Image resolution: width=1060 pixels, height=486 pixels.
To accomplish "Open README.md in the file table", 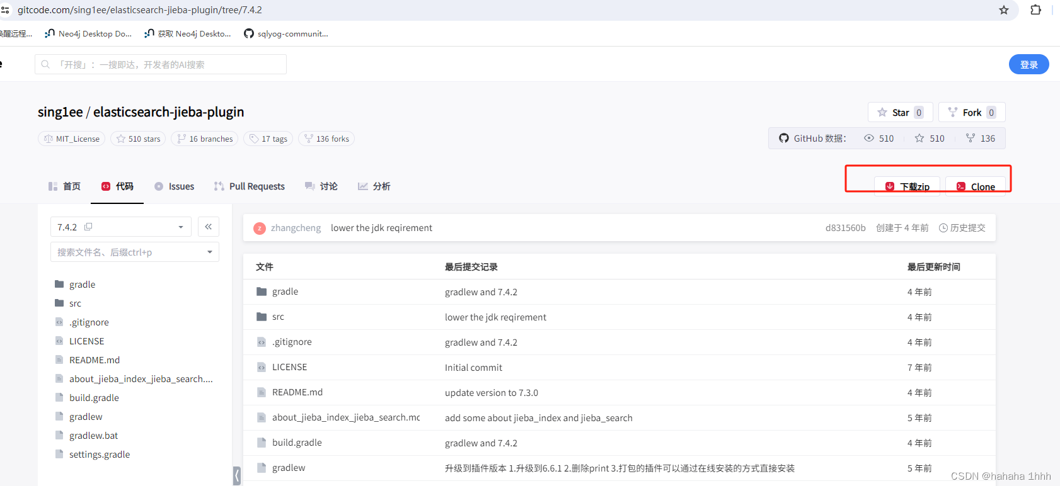I will point(290,392).
